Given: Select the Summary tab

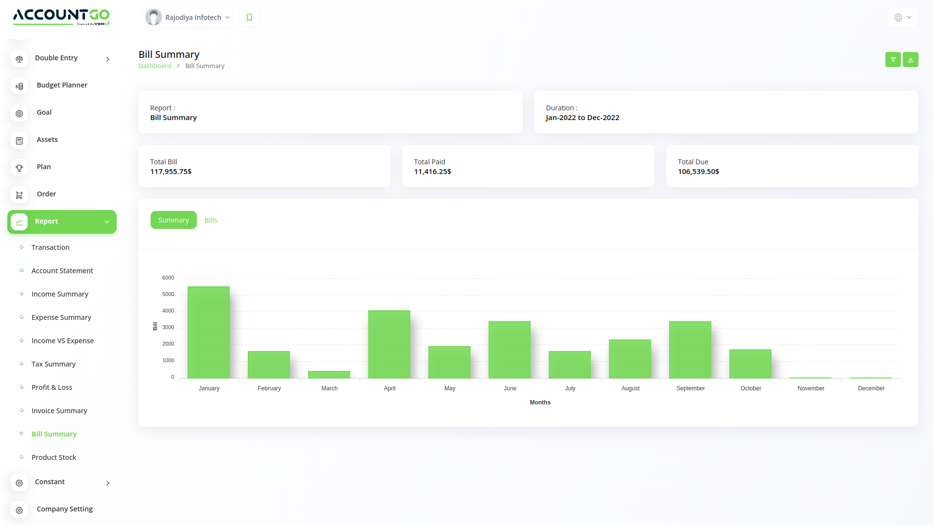Looking at the screenshot, I should coord(173,220).
